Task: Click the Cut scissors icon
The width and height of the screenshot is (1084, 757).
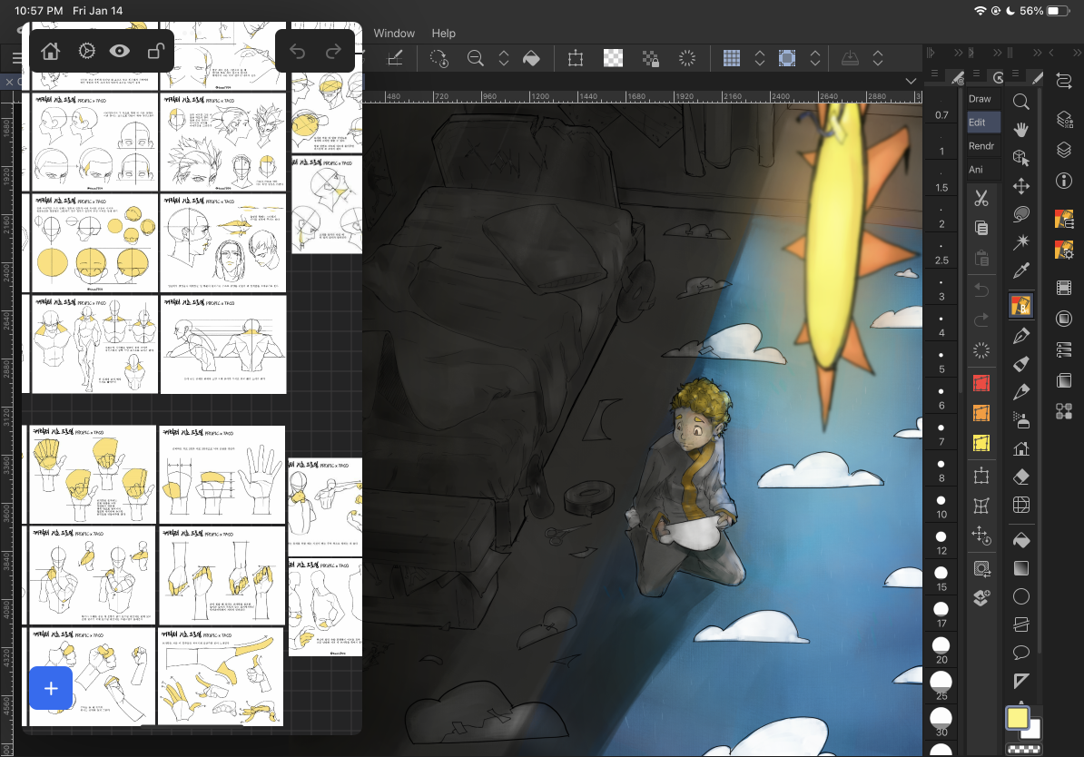Action: [x=981, y=197]
